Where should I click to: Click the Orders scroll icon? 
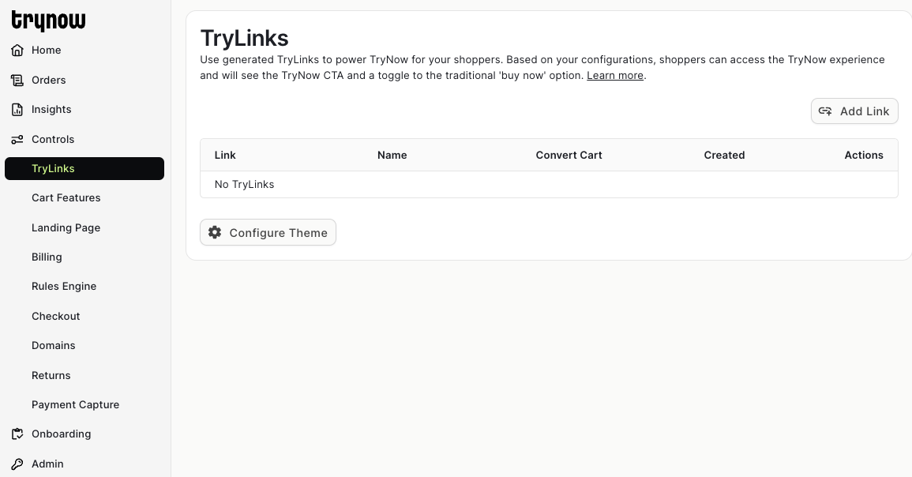17,81
